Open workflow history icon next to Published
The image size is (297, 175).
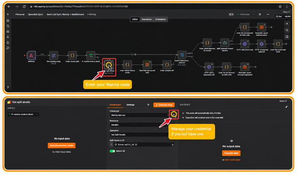260,14
